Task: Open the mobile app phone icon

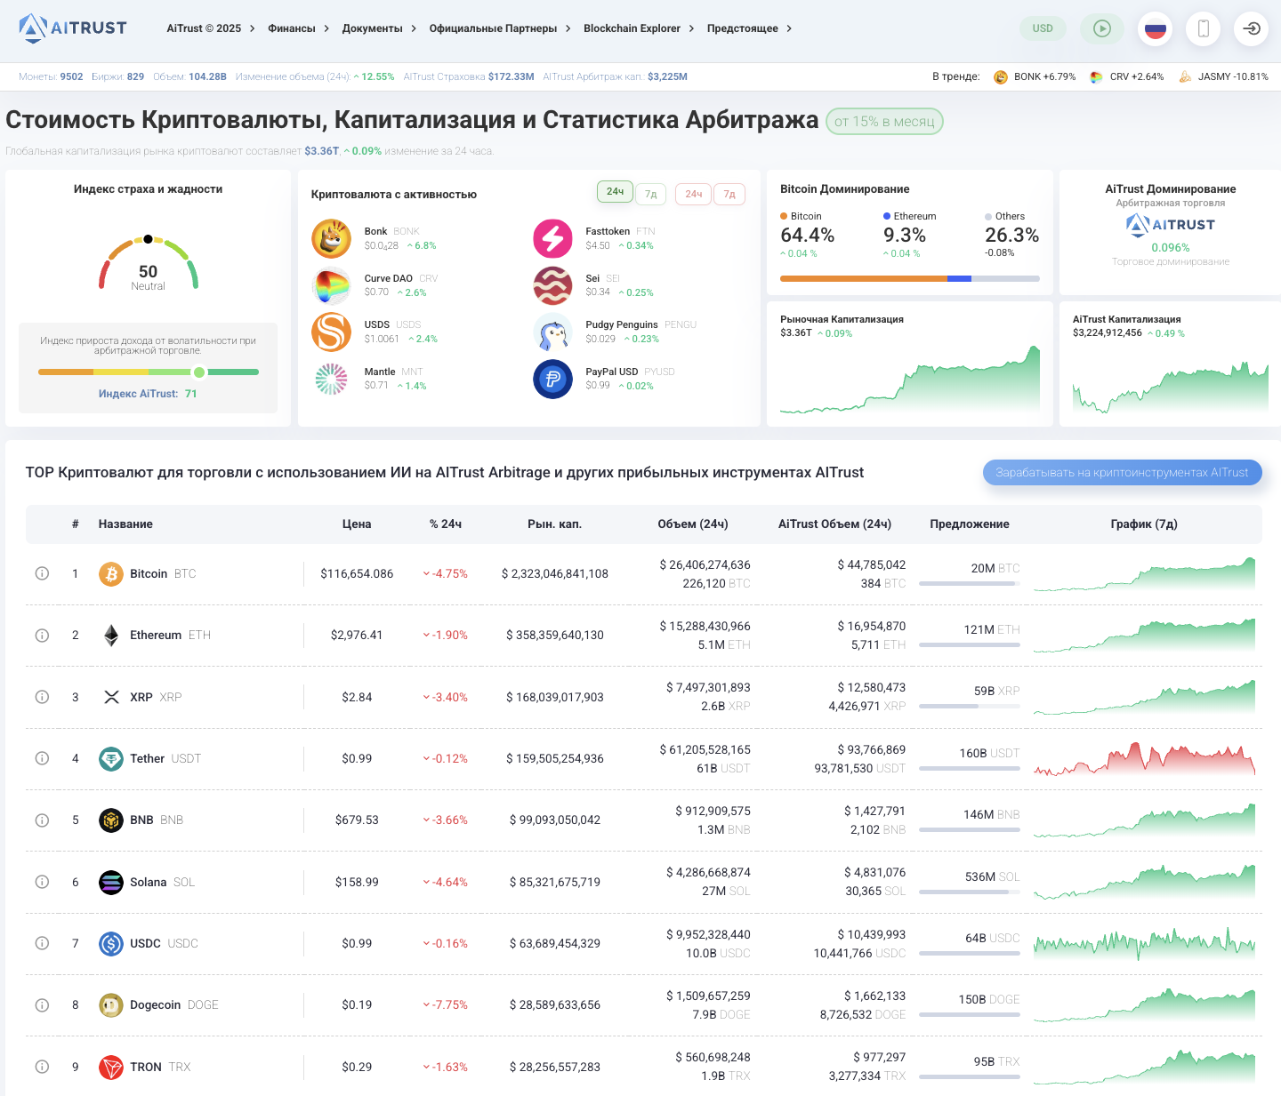Action: (x=1203, y=28)
